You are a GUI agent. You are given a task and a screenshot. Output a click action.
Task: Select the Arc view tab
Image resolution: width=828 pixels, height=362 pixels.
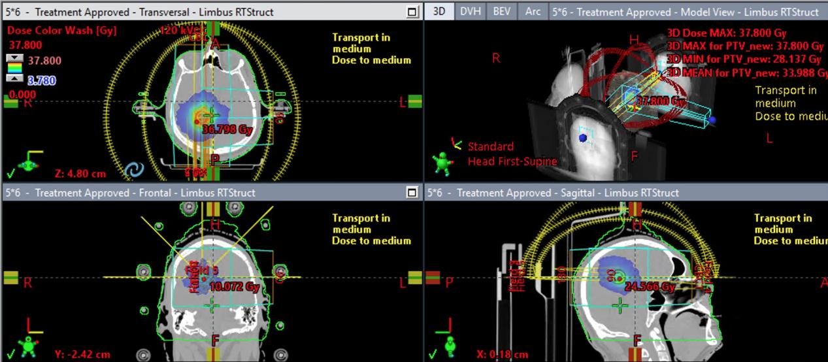533,12
